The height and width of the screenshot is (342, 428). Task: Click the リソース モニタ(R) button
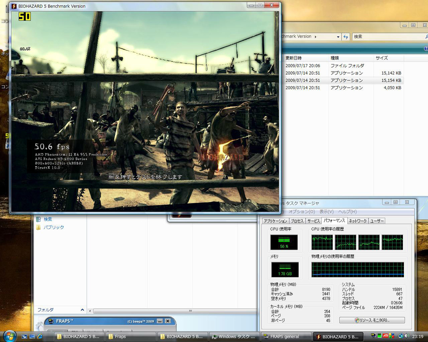tap(372, 320)
